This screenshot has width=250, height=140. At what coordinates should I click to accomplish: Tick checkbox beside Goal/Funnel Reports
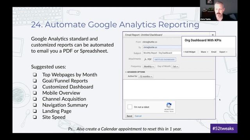35,80
